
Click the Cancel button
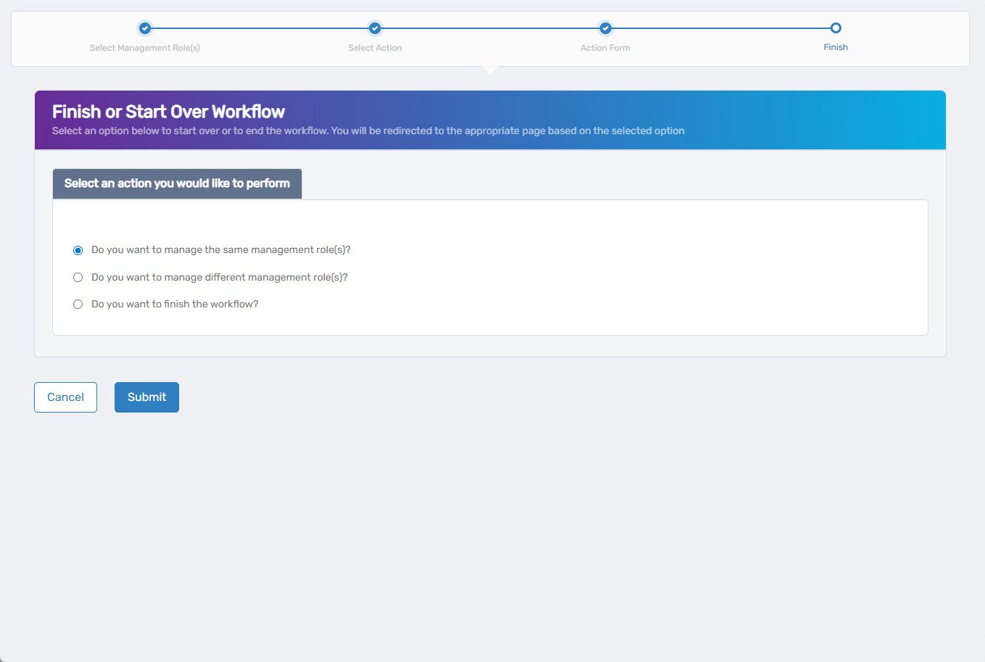pyautogui.click(x=65, y=397)
